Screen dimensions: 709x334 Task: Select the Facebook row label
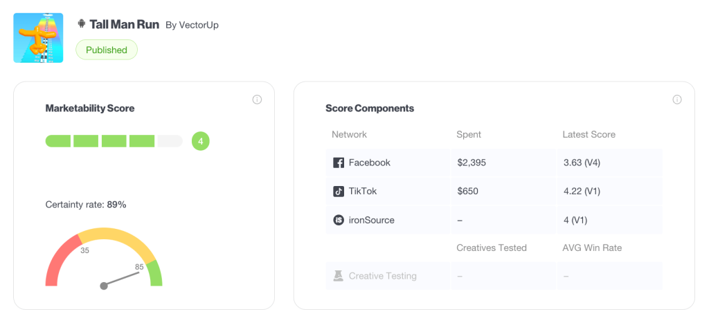369,163
